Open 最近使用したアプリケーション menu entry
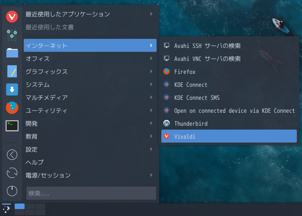Viewport: 302px width, 216px height. (90, 14)
